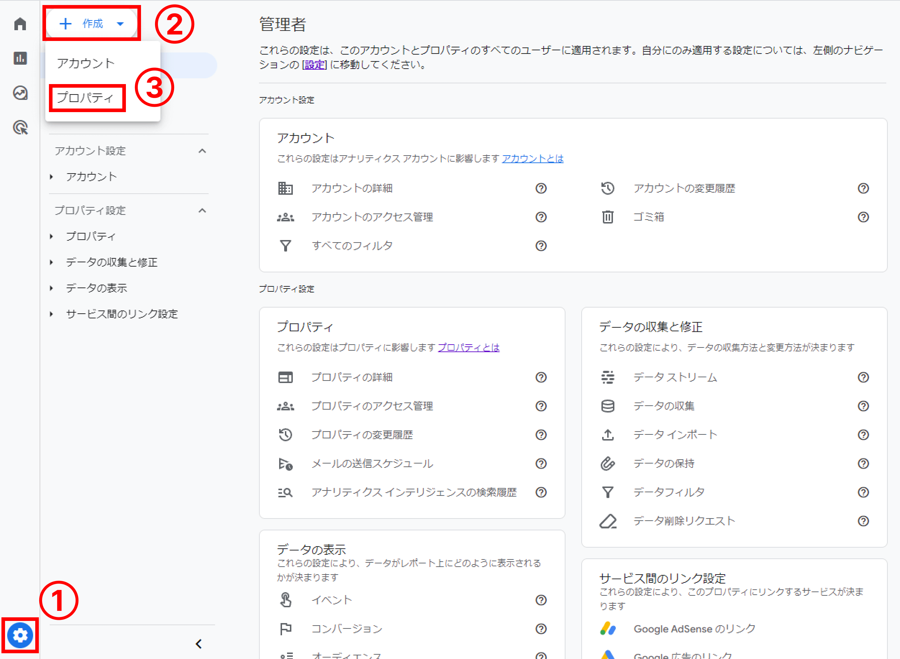Open プロパティの変更履歴

point(362,435)
